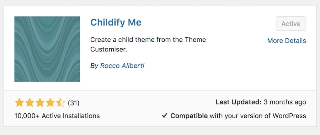Click the half-filled fifth star
The height and width of the screenshot is (135, 320).
point(60,102)
